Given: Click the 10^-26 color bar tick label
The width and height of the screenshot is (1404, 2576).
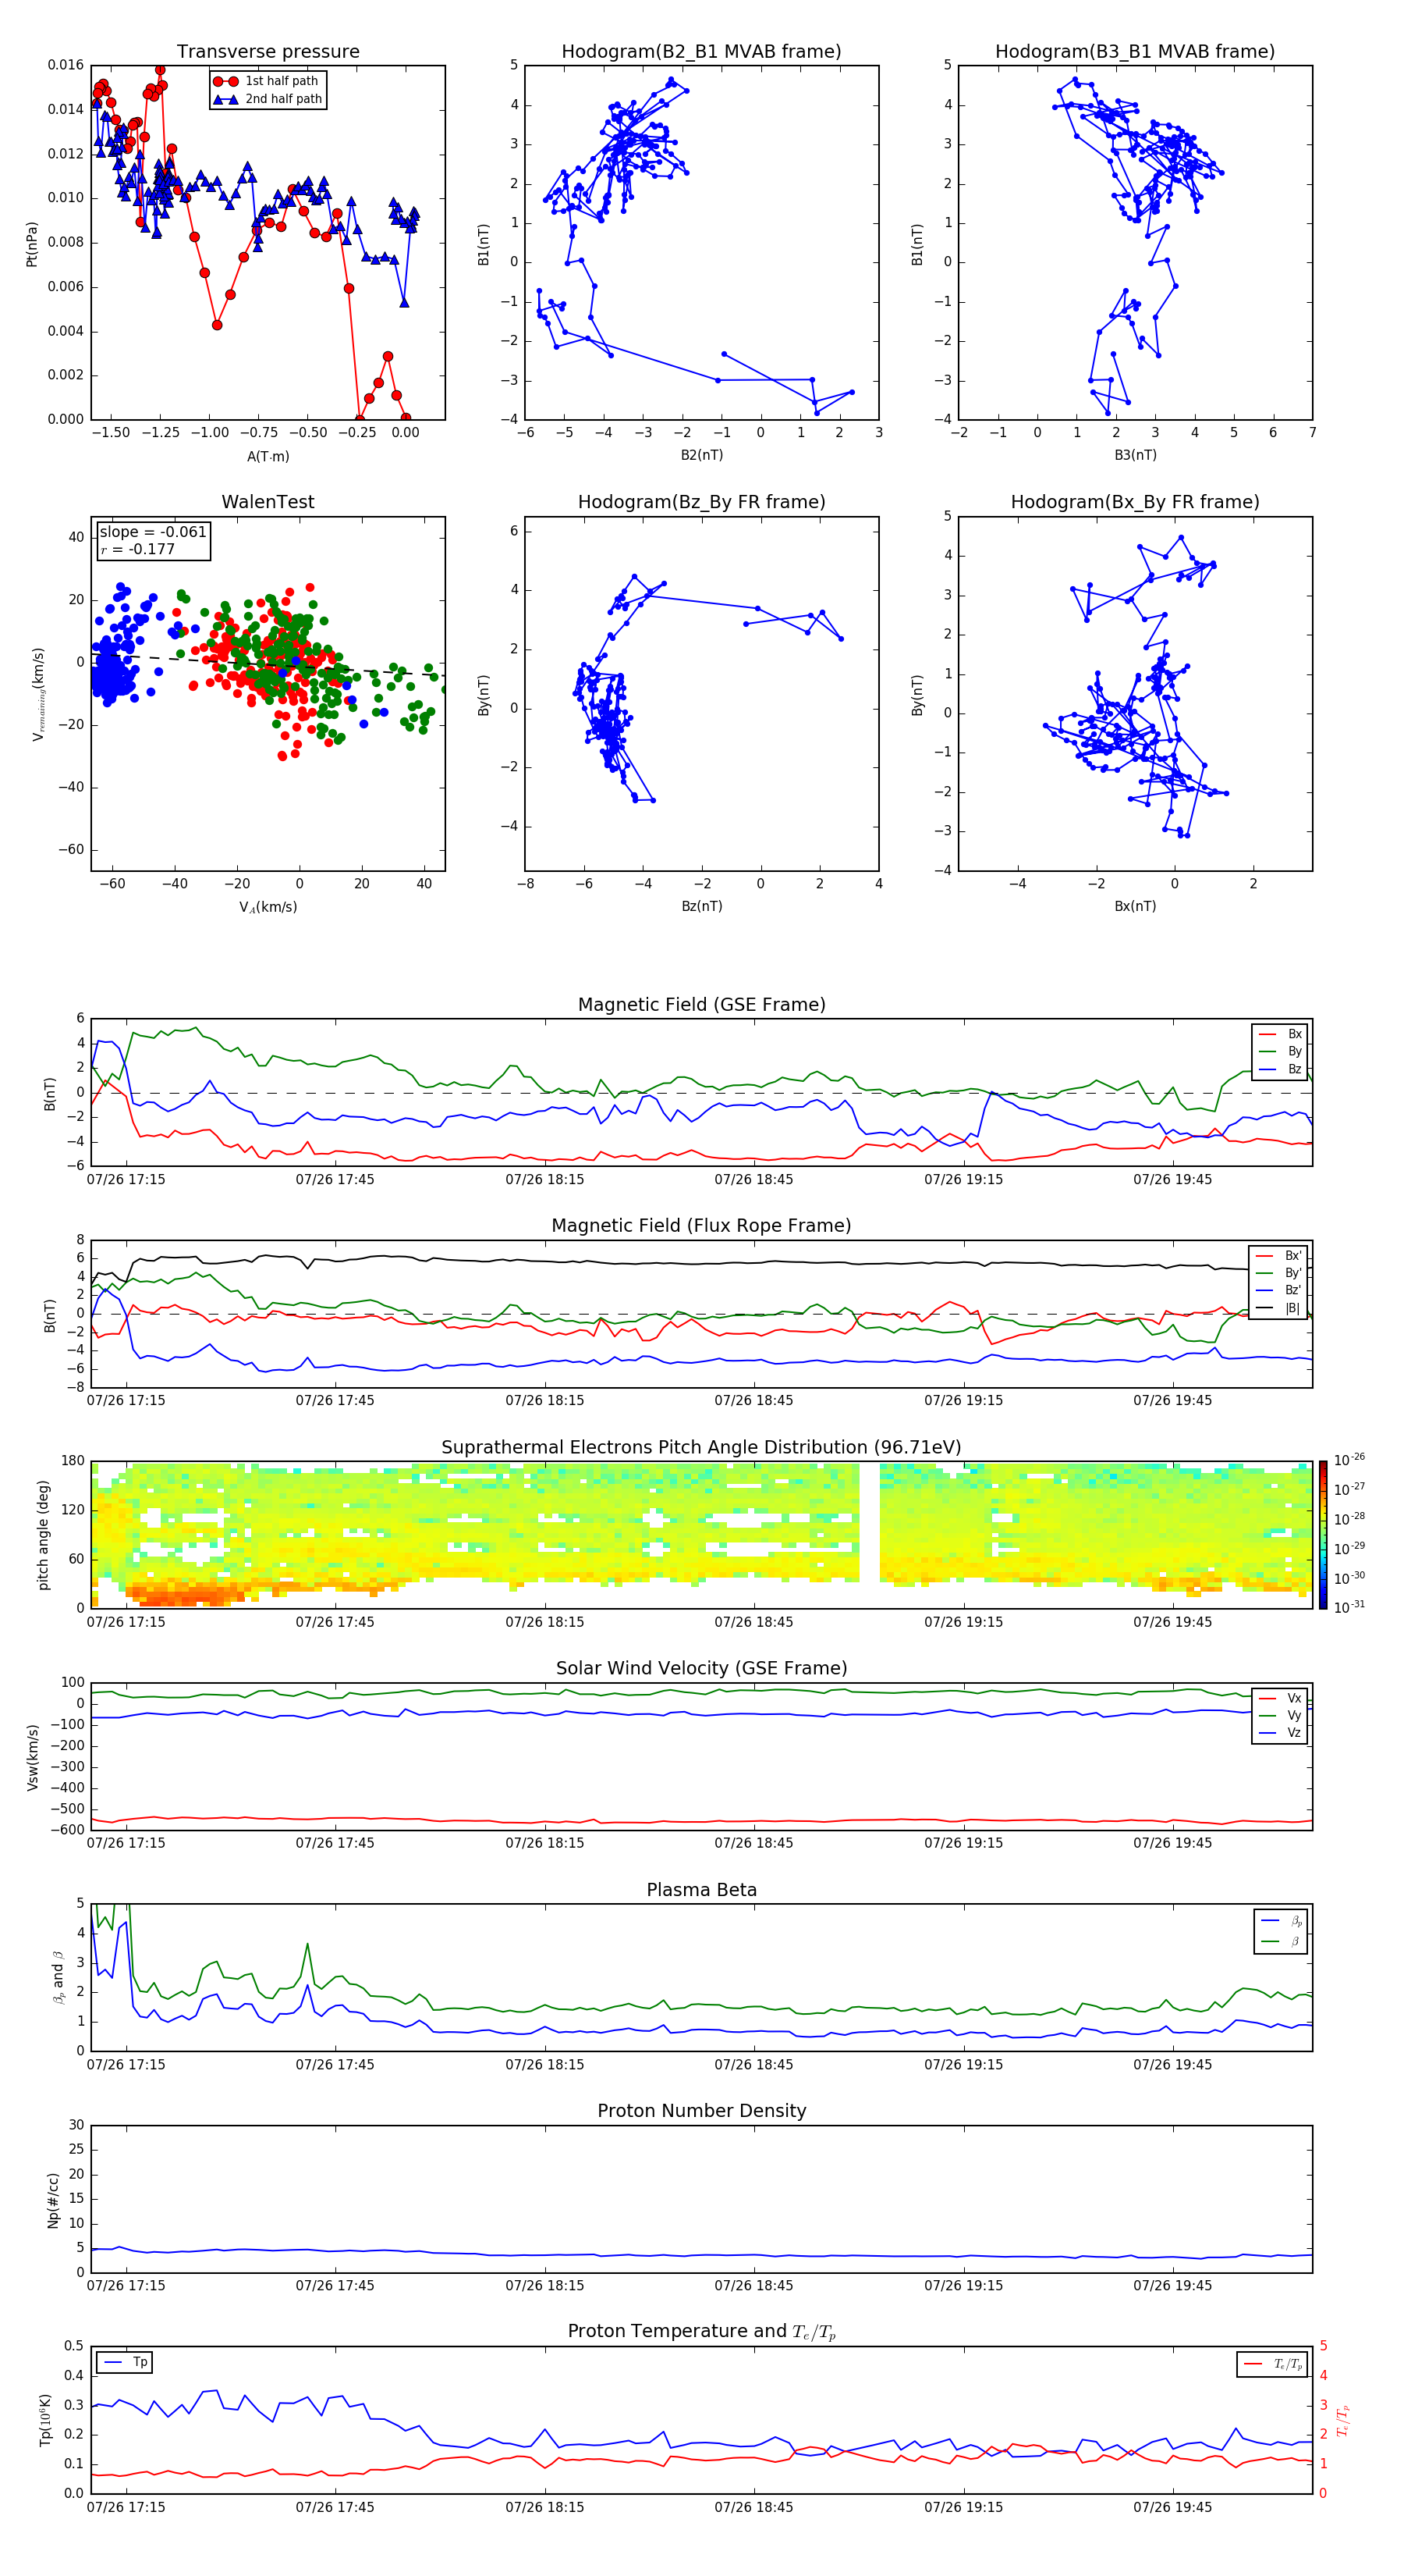Looking at the screenshot, I should tap(1349, 1460).
